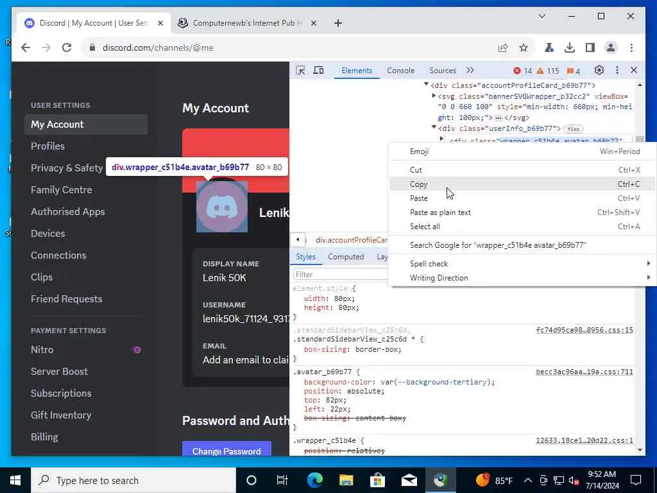
Task: Open Authorised Apps settings
Action: (86, 212)
